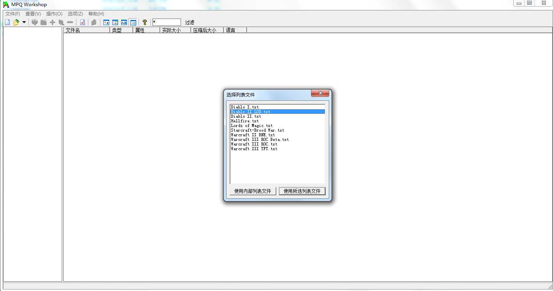The image size is (553, 291).
Task: Select the details view icon
Action: [x=133, y=22]
